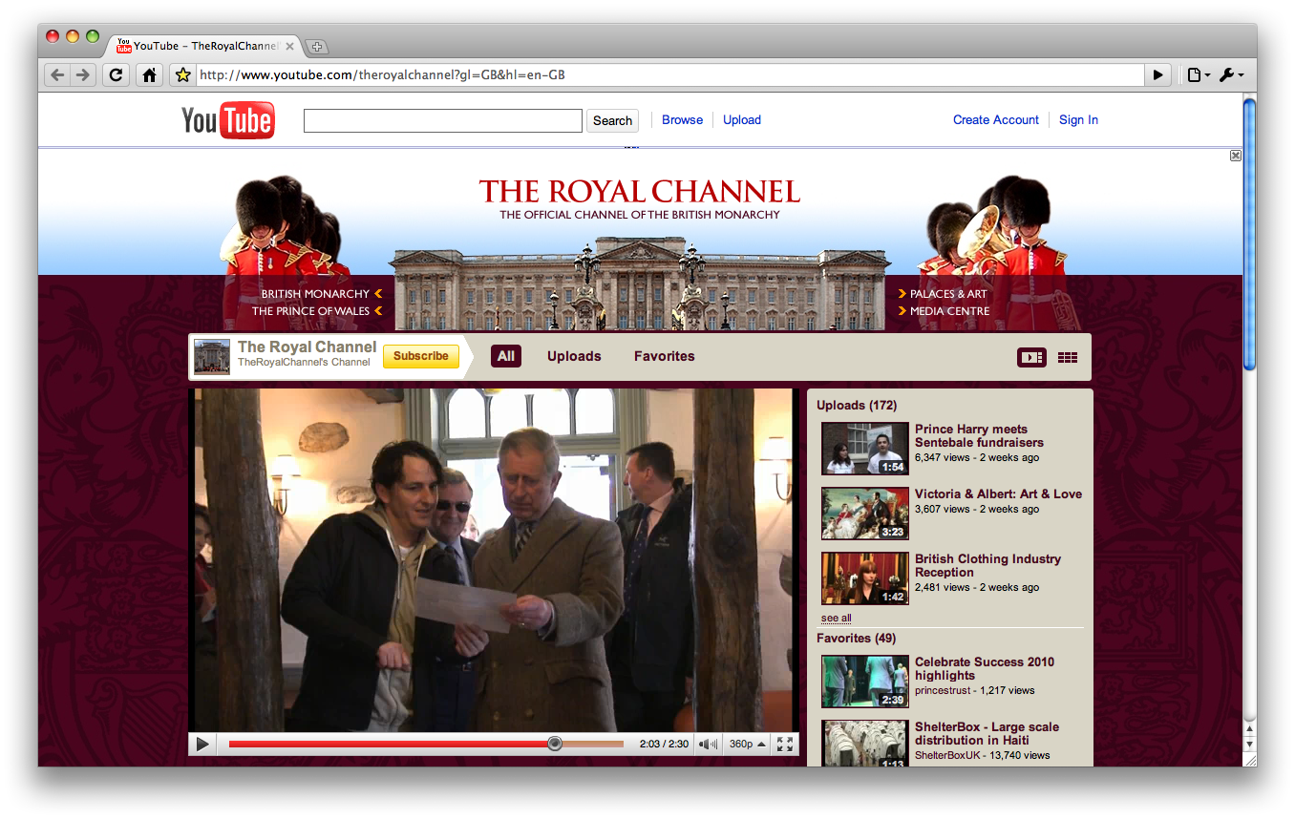Screen dimensions: 1295x819
Task: Open Victoria & Albert: Art & Love thumbnail
Action: tap(865, 514)
